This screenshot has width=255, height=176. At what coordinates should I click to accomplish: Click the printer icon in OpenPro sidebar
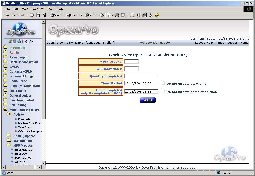tap(10, 41)
